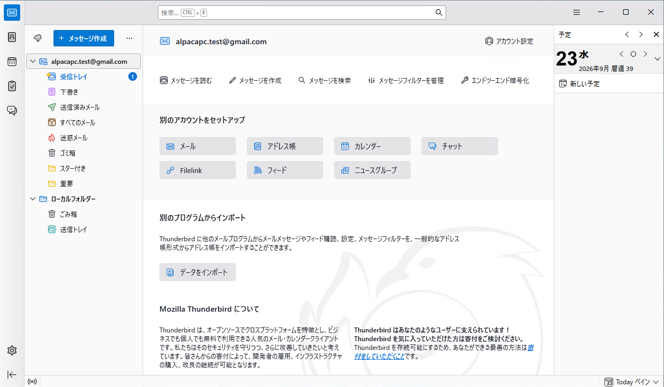Select the 迷惑メール folder
Image resolution: width=664 pixels, height=387 pixels.
[84, 138]
